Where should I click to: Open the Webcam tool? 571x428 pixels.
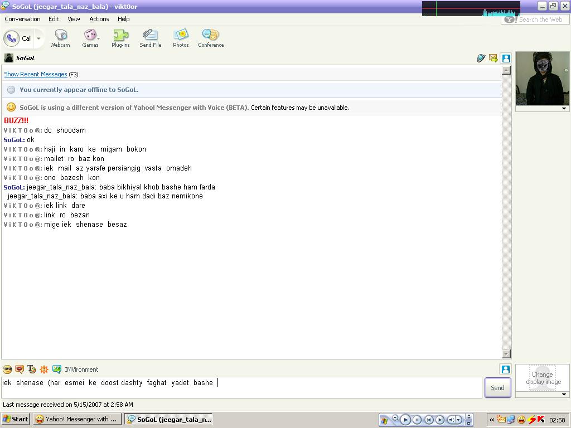[60, 38]
